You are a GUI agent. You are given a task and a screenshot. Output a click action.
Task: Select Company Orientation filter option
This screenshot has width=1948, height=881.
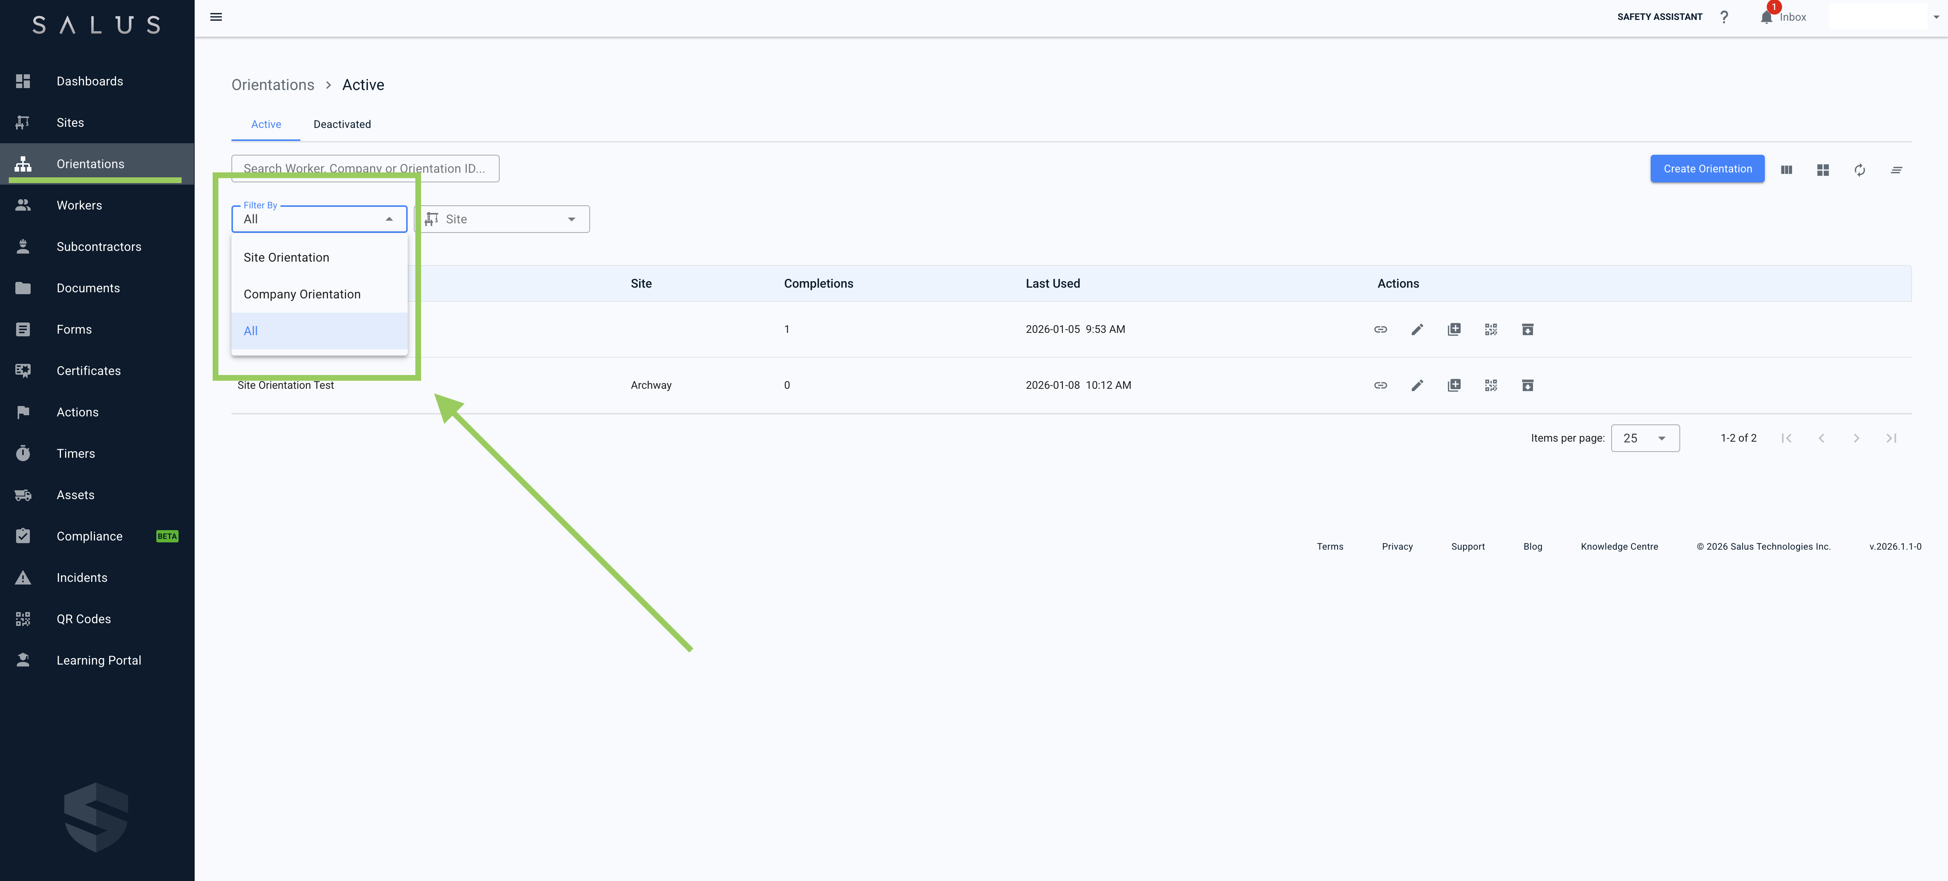point(302,294)
